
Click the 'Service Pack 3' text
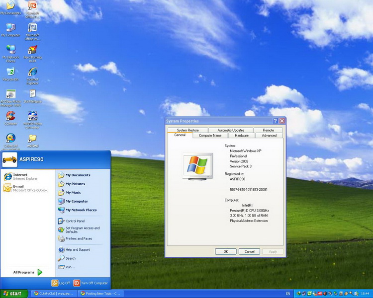click(241, 166)
